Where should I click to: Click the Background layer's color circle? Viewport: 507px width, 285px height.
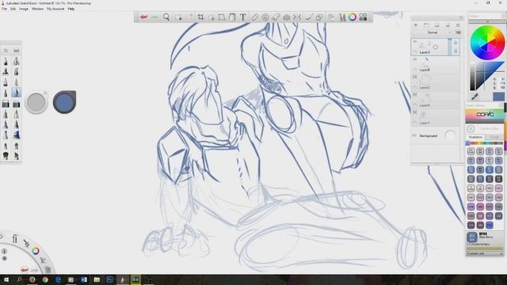pos(450,135)
